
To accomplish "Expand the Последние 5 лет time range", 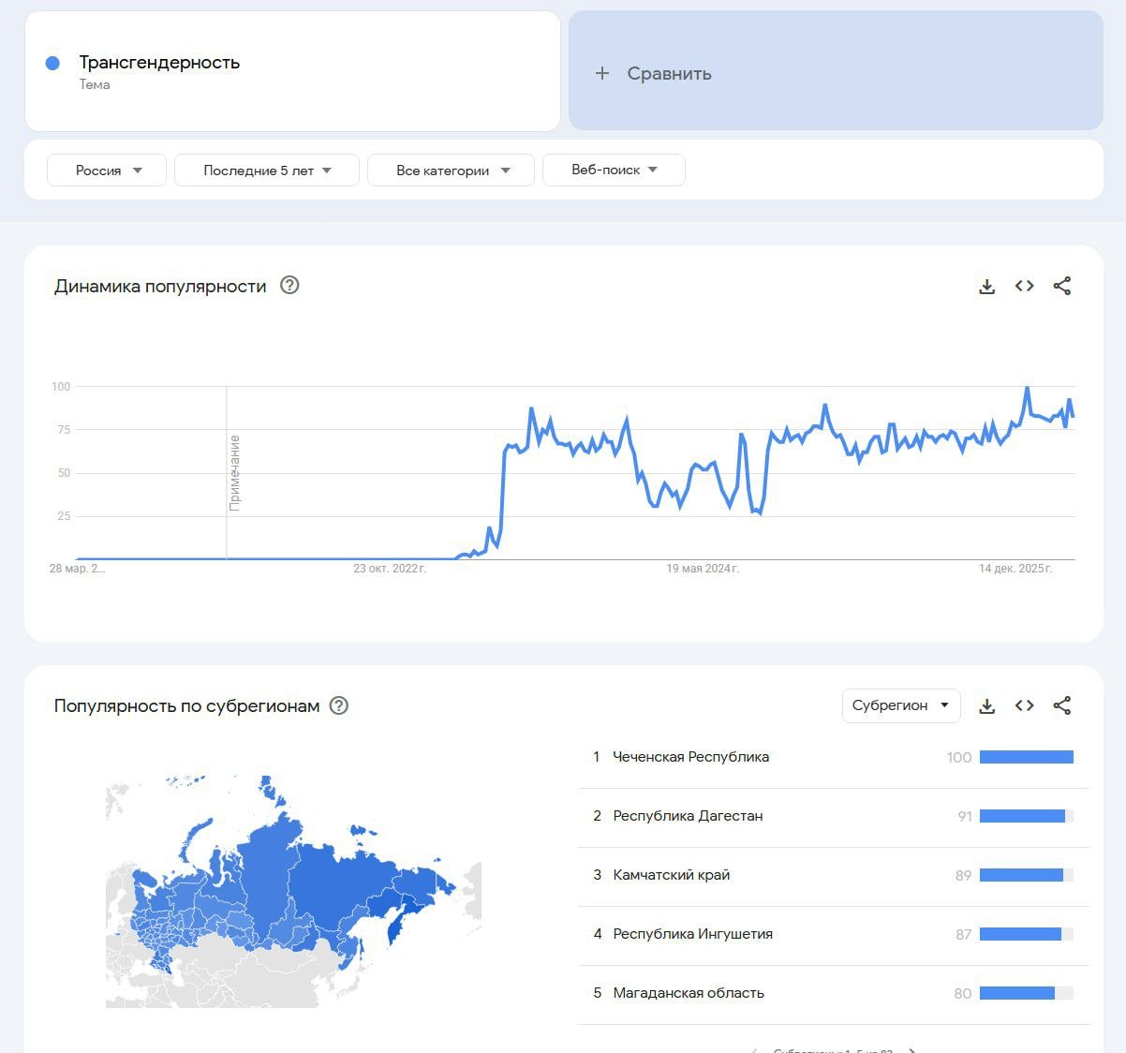I will coord(267,171).
